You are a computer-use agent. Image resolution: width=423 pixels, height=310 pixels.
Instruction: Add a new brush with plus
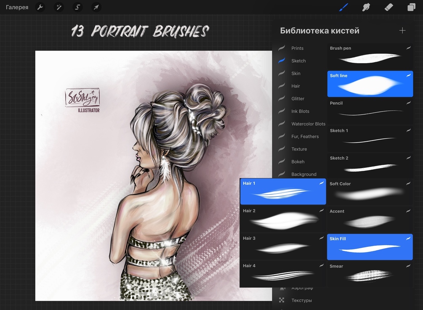click(x=402, y=30)
